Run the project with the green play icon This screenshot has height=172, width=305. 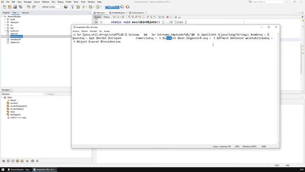click(x=84, y=7)
